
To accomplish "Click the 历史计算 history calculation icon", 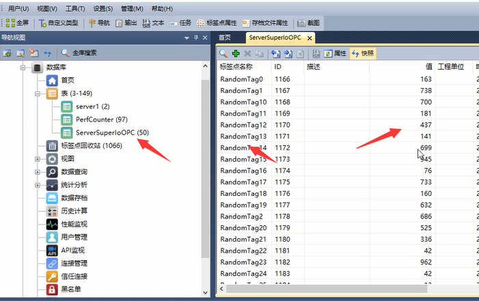I will point(52,212).
